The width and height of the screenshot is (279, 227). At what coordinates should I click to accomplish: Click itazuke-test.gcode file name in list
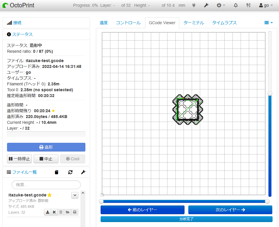click(x=27, y=195)
